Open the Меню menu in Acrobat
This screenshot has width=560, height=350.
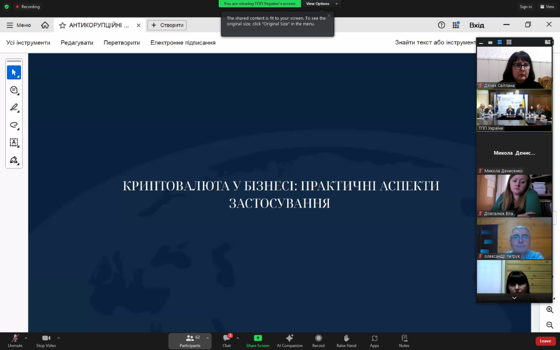coord(18,25)
